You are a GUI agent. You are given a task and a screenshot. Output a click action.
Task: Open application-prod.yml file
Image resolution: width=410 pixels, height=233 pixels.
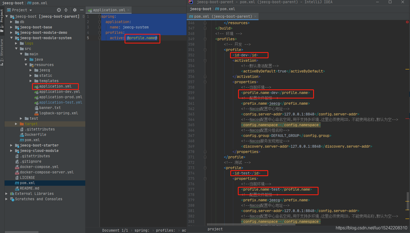58,97
